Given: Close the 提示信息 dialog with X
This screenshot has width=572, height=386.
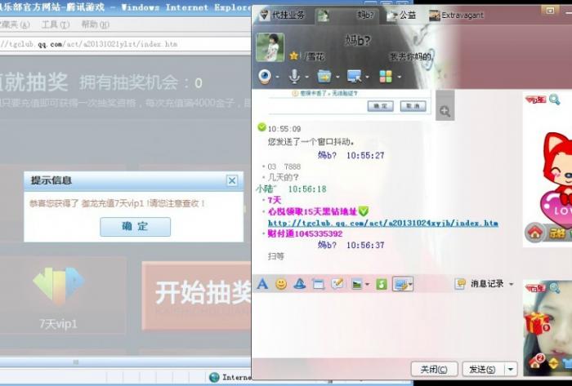Looking at the screenshot, I should pyautogui.click(x=231, y=180).
